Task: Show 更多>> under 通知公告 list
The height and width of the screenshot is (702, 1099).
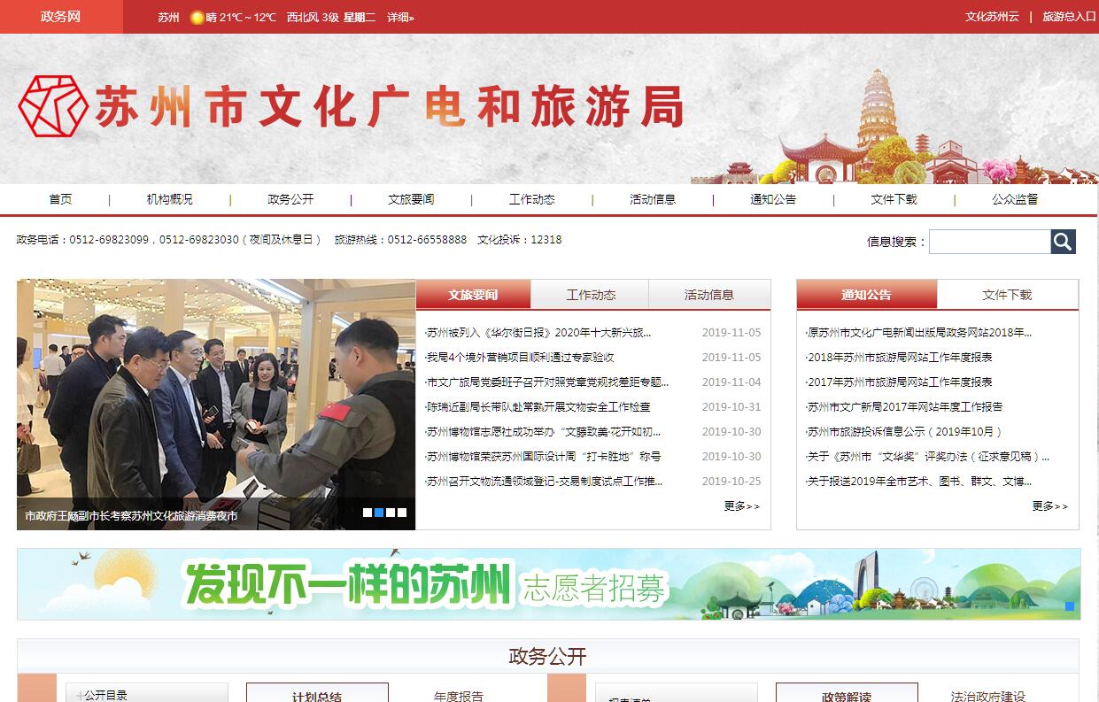Action: tap(1049, 506)
